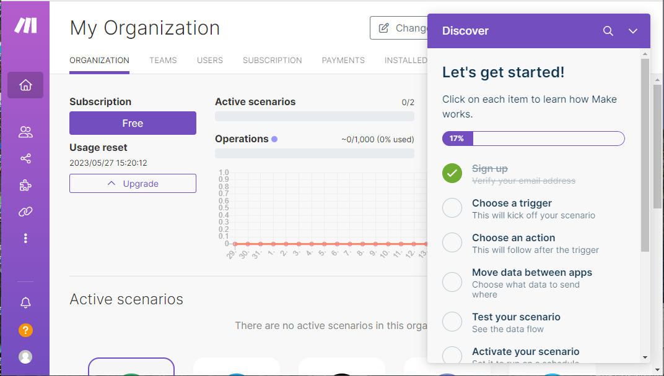Click the Free subscription button
664x376 pixels.
133,123
